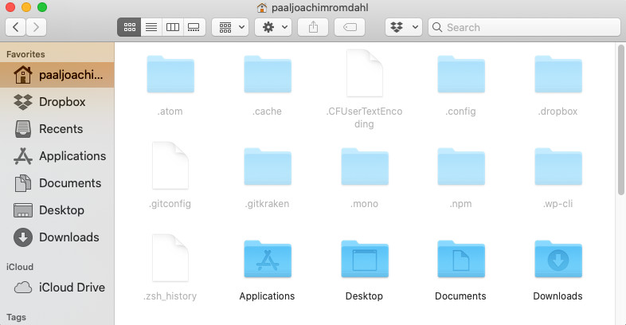The image size is (626, 325).
Task: Select the .atom folder icon
Action: coord(170,74)
